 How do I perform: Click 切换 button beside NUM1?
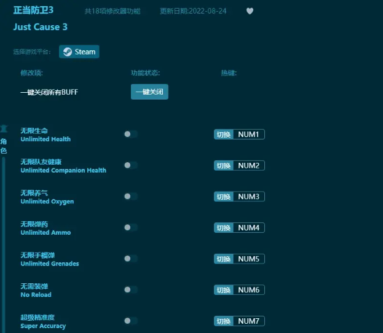click(x=224, y=135)
